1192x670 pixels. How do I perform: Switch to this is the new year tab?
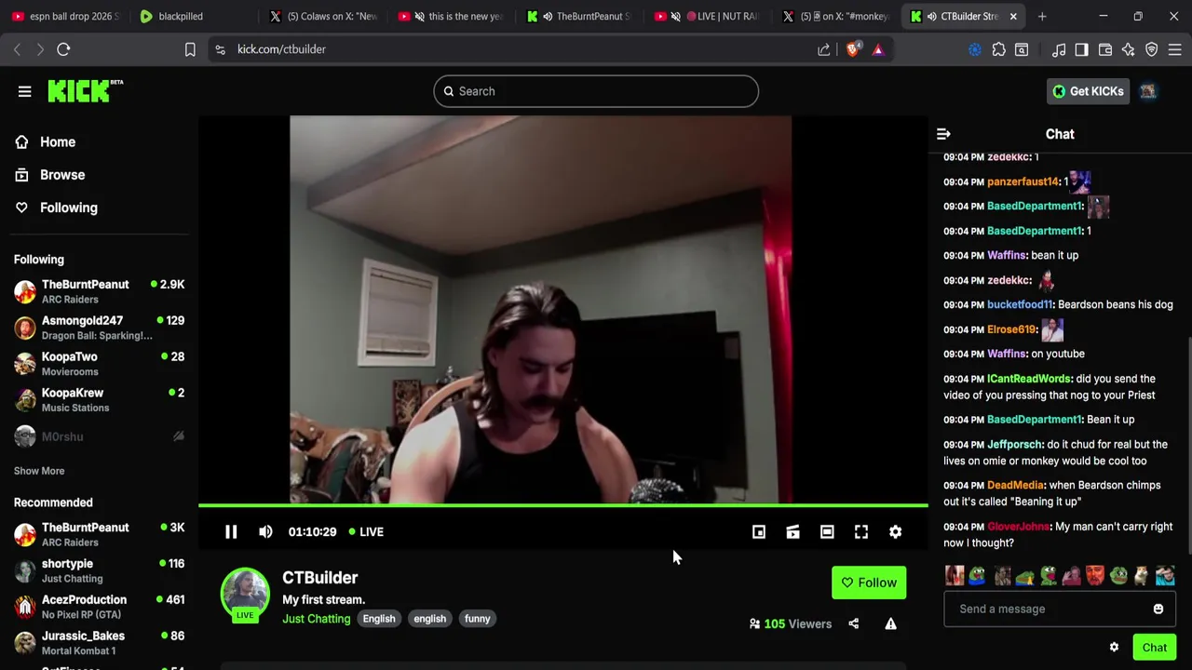click(450, 16)
